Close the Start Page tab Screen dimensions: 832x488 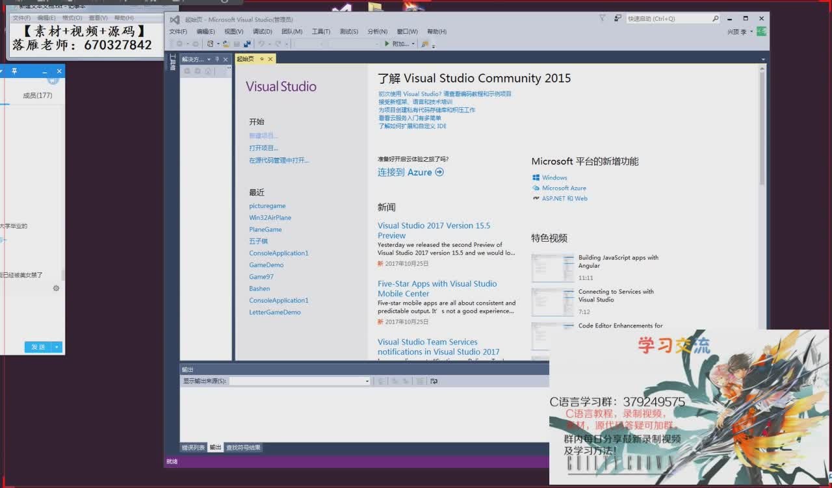(270, 58)
